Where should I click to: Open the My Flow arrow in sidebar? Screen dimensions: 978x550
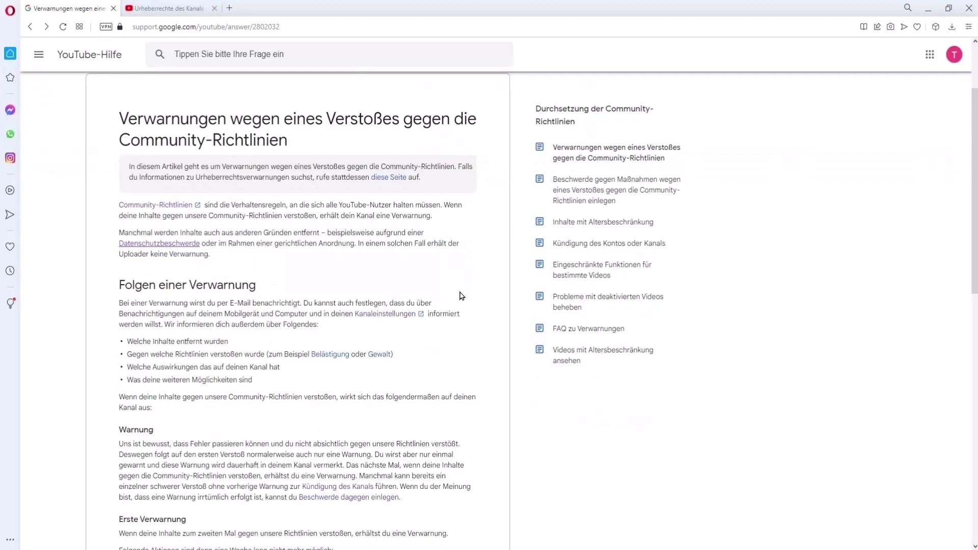(x=10, y=215)
